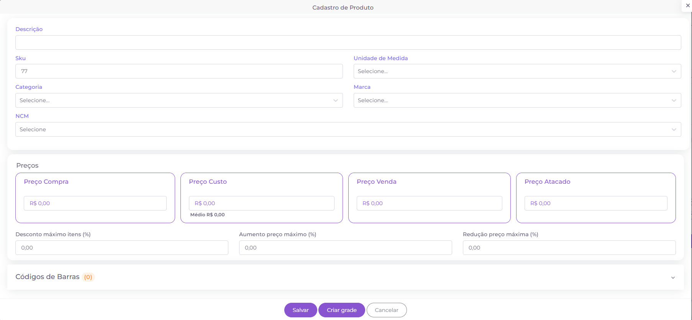Click the Códigos de Barras (0) count badge
Screen dimensions: 692x320
[88, 277]
